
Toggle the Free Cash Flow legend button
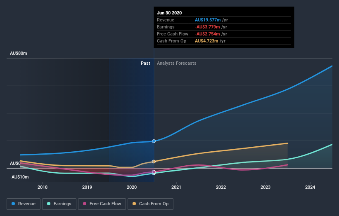coord(102,204)
